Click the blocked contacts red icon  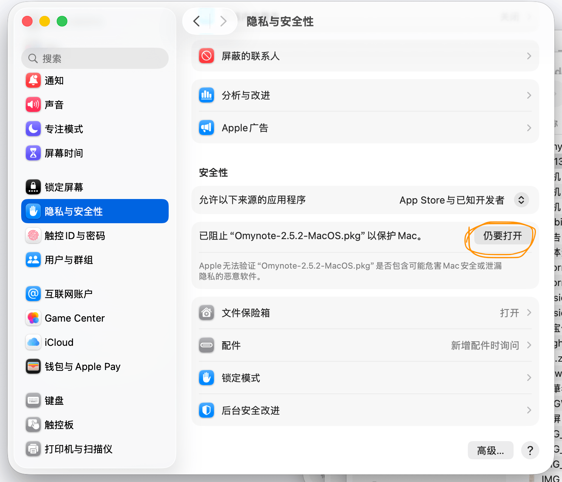(x=206, y=56)
